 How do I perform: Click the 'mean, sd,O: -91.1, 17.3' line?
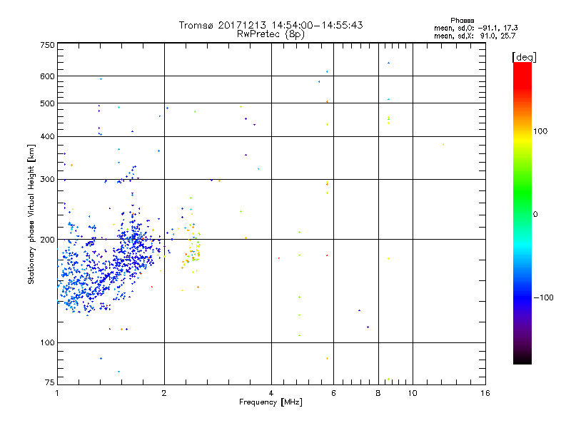point(475,28)
